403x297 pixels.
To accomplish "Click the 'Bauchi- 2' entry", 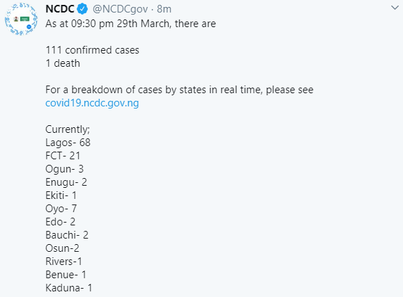I will 67,235.
